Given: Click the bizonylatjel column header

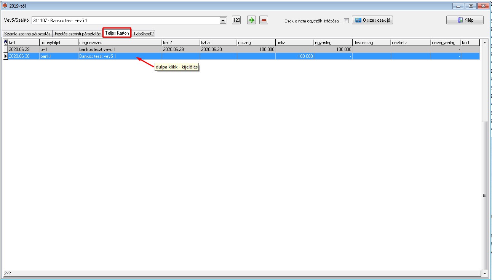Looking at the screenshot, I should pyautogui.click(x=59, y=43).
